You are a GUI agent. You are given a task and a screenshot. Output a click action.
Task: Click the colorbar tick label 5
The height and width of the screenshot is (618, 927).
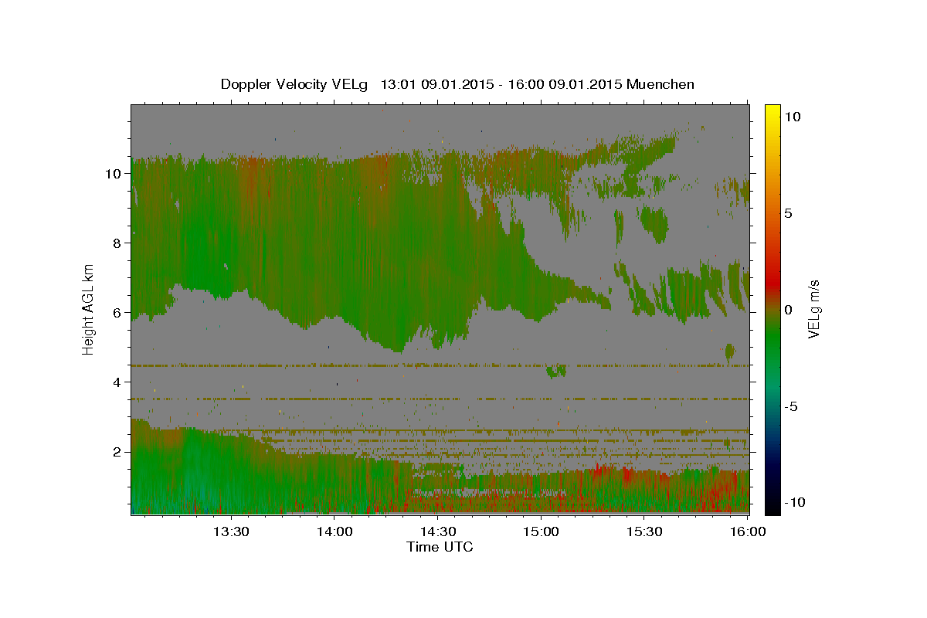[788, 213]
